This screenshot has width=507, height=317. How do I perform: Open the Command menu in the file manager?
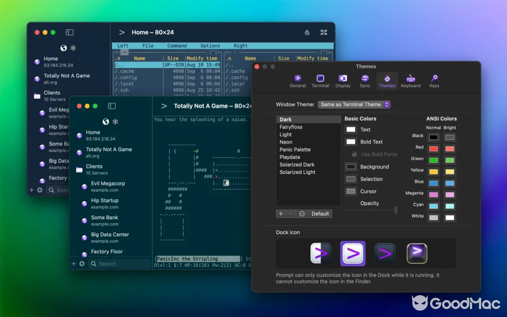click(177, 46)
